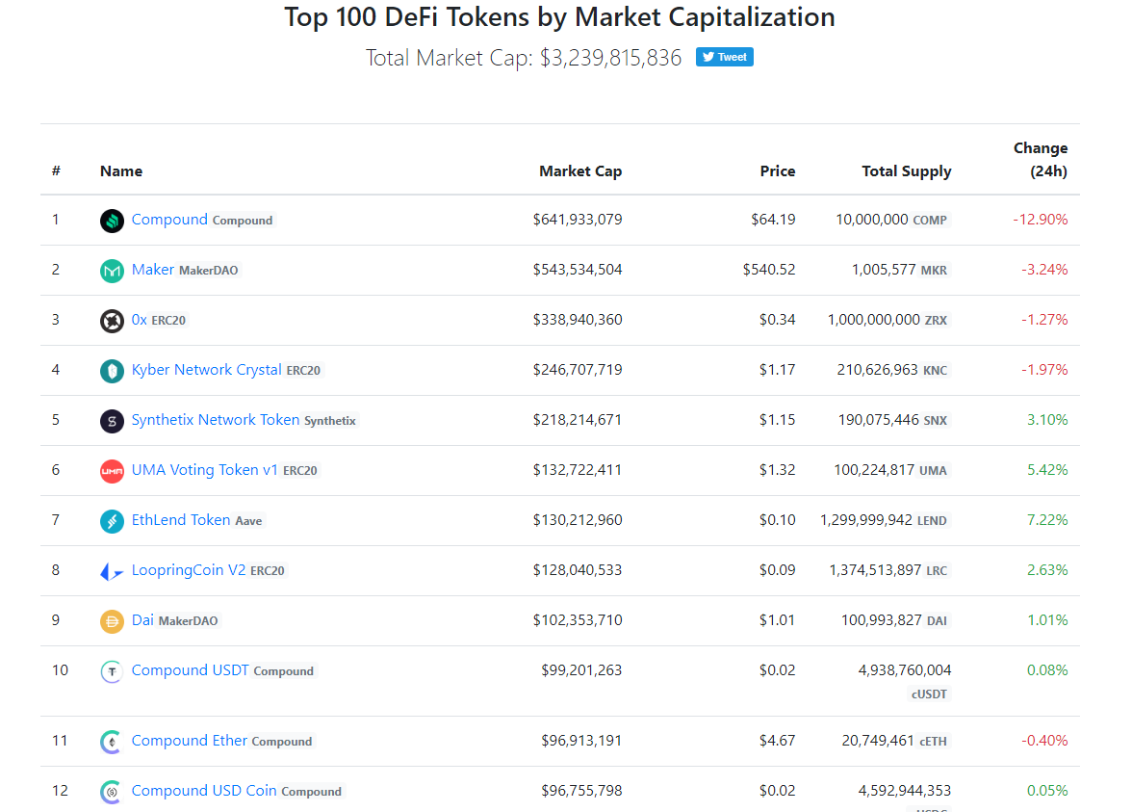Click the cUSDT supply symbol badge
Screen dimensions: 1132x812
[x=928, y=694]
